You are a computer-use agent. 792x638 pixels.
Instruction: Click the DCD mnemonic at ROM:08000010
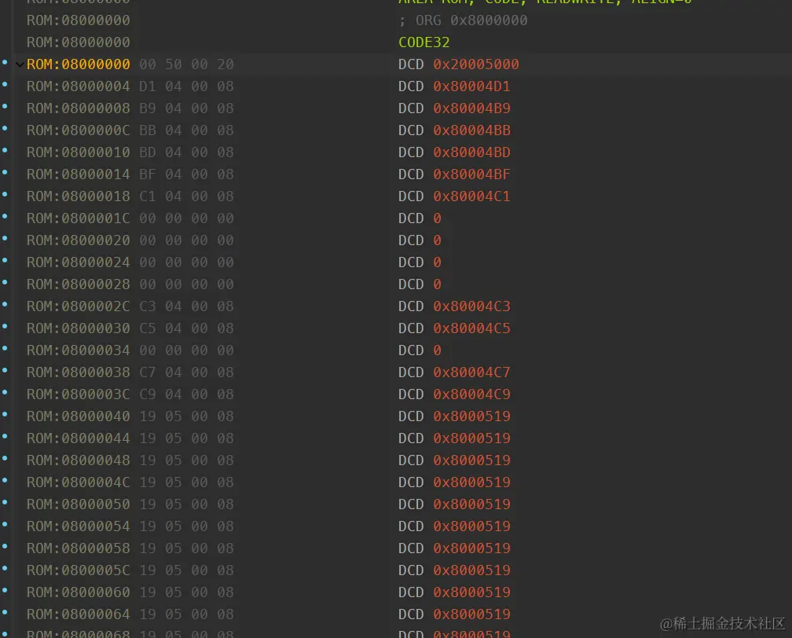(411, 152)
